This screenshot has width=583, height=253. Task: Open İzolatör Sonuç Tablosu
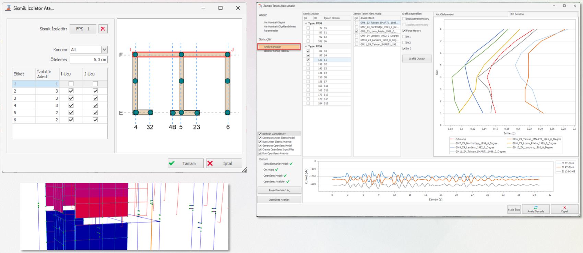[276, 51]
